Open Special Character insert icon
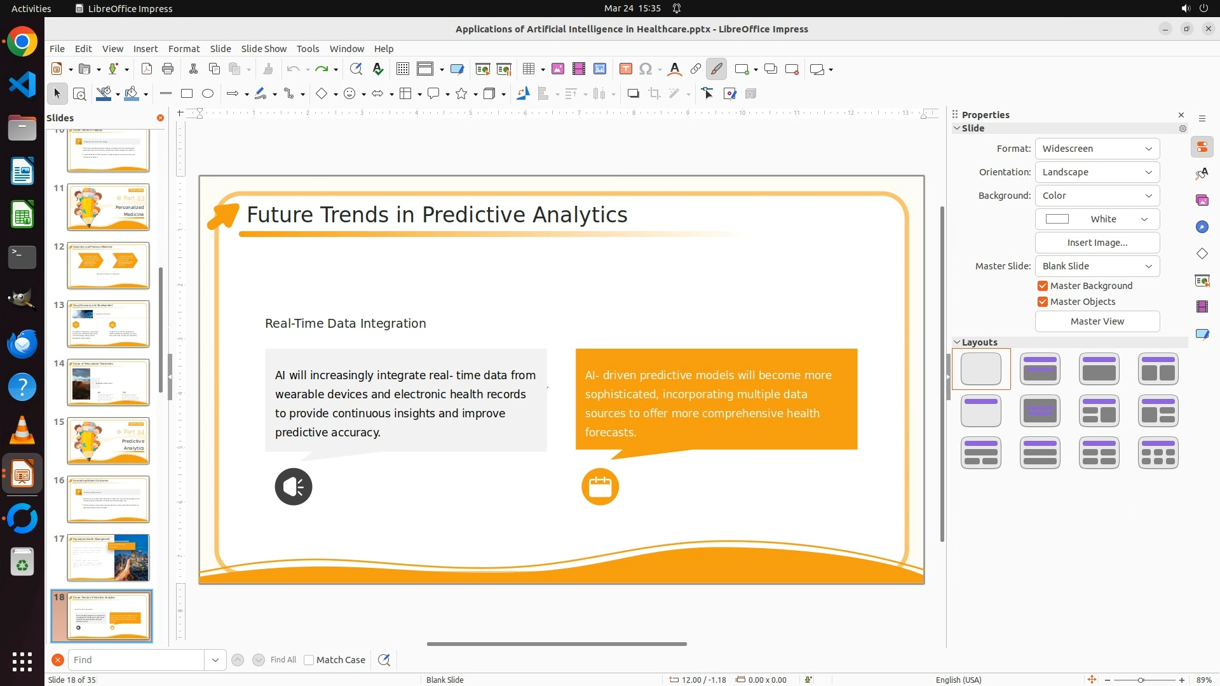Image resolution: width=1220 pixels, height=686 pixels. 646,69
